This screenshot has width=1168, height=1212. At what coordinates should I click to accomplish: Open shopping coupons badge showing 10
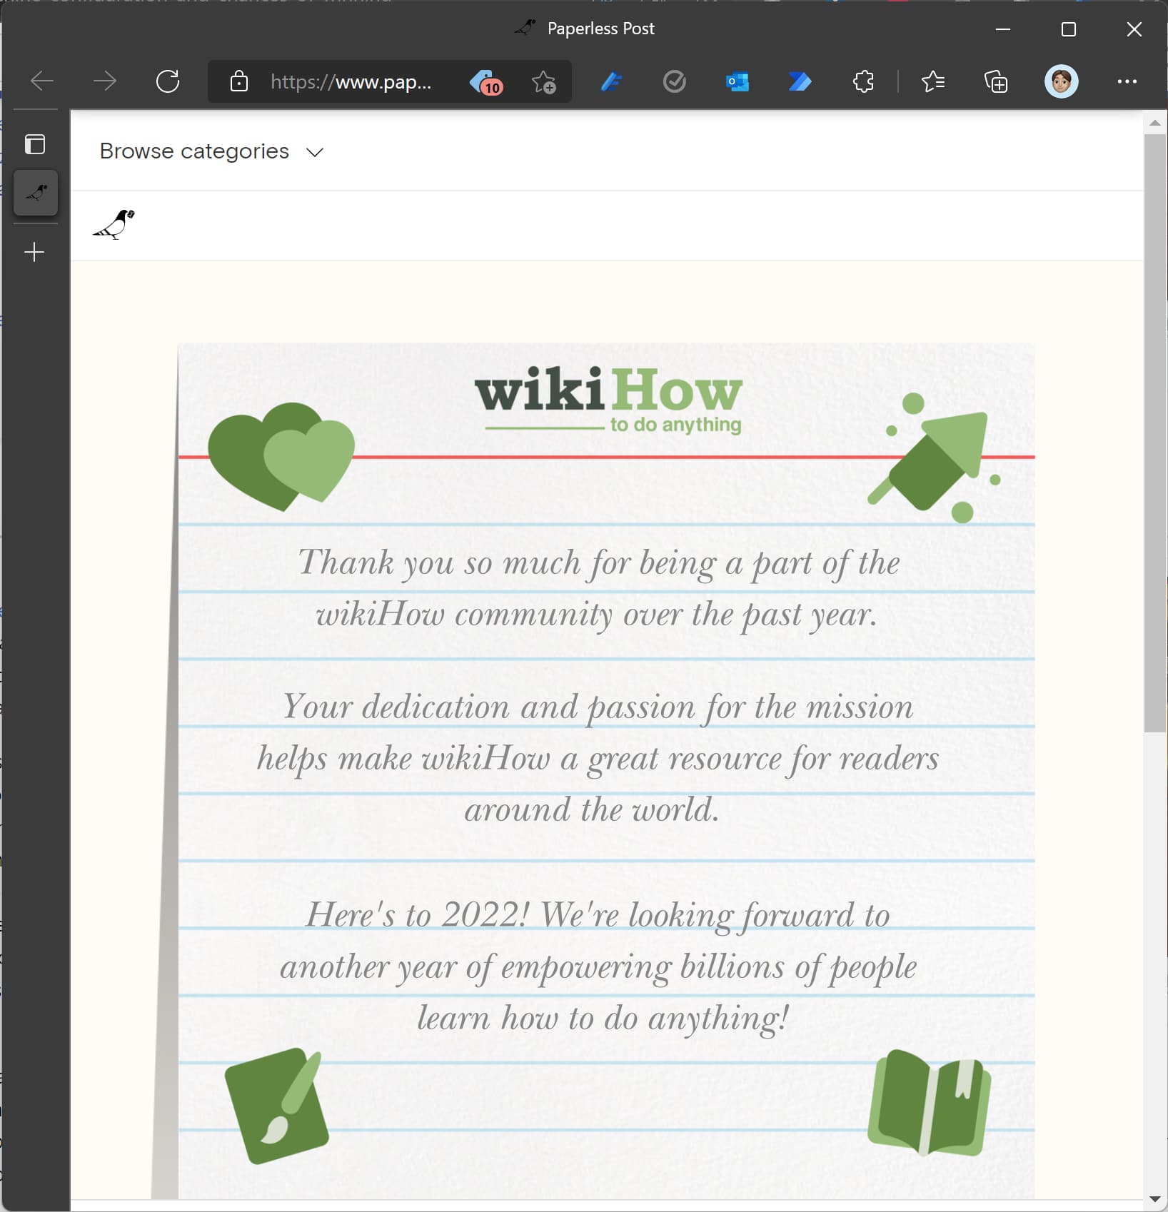(486, 82)
